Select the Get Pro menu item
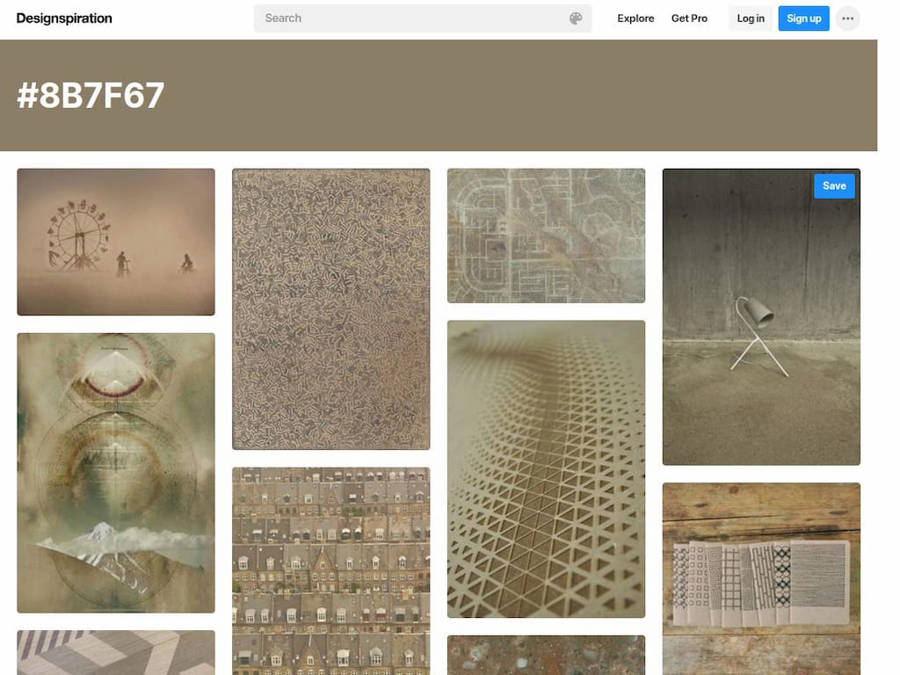The width and height of the screenshot is (900, 675). [690, 18]
